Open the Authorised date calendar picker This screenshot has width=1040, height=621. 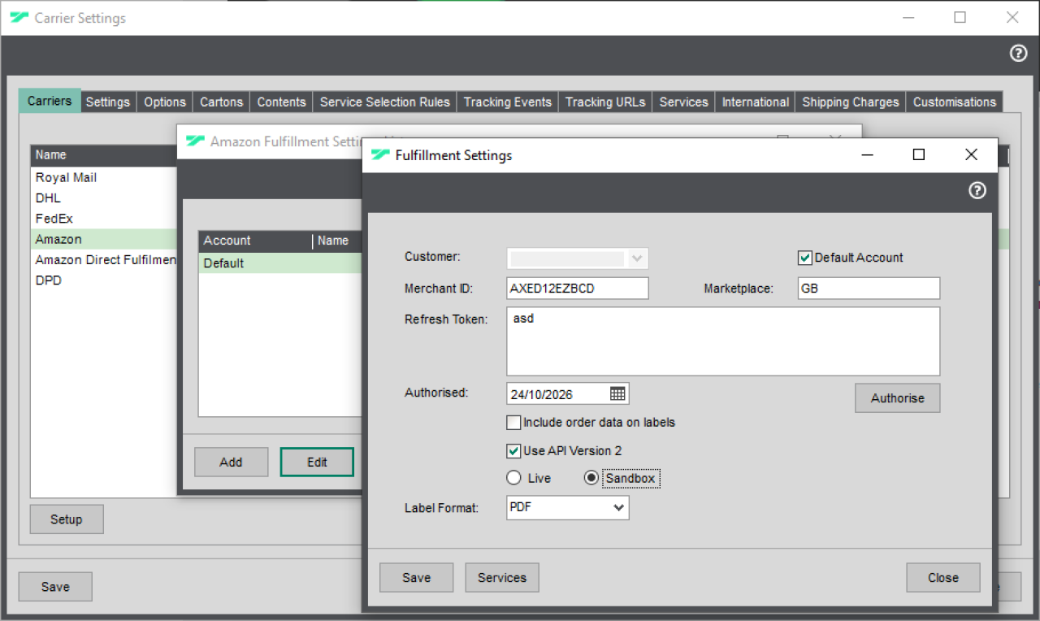(617, 394)
